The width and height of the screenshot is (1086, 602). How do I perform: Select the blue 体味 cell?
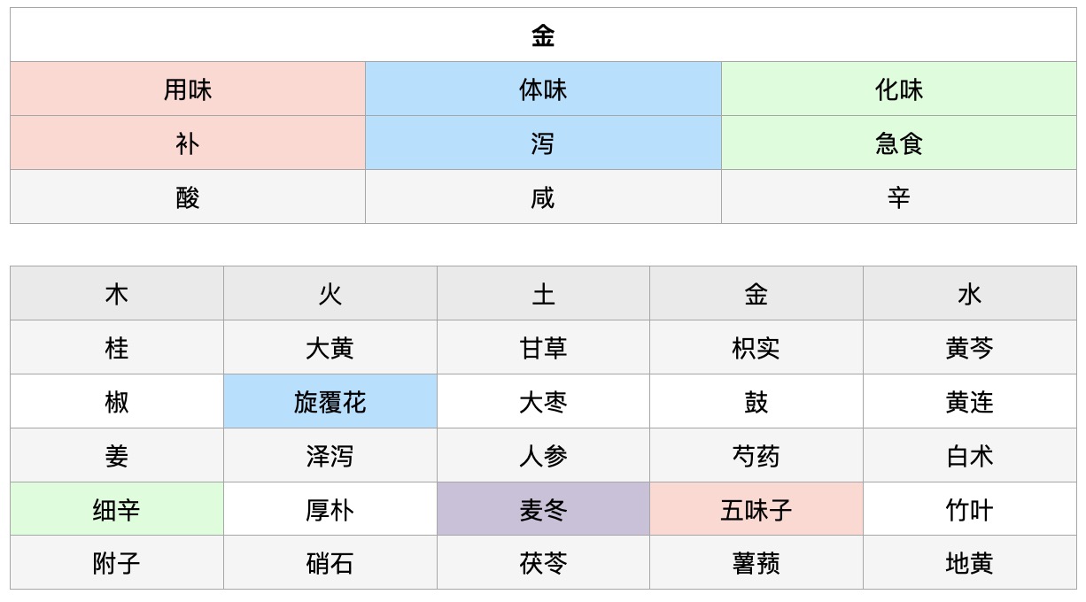543,89
